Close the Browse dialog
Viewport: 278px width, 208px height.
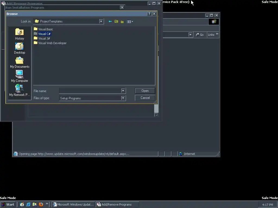tap(154, 14)
